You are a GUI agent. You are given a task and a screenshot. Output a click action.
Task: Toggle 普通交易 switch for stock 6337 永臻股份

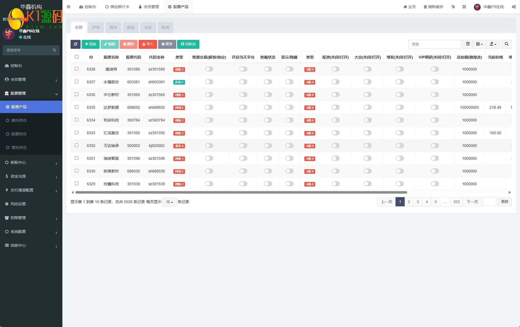coord(209,82)
